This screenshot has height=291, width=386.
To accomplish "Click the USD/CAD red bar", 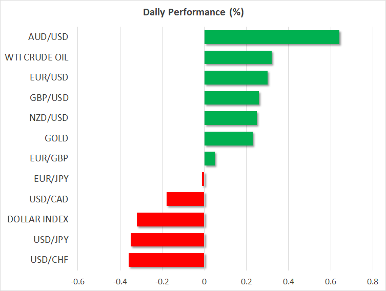I will (186, 199).
